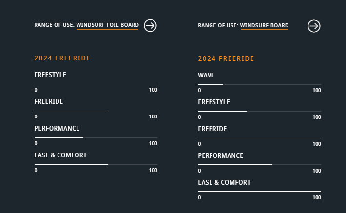Select the 2024 Freeride heading in the foil column

[62, 58]
